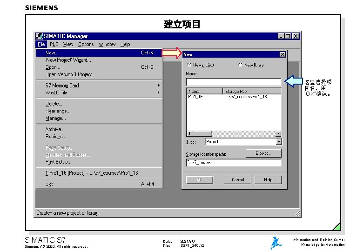
Task: Choose Rearrange... in the File menu
Action: pos(99,111)
